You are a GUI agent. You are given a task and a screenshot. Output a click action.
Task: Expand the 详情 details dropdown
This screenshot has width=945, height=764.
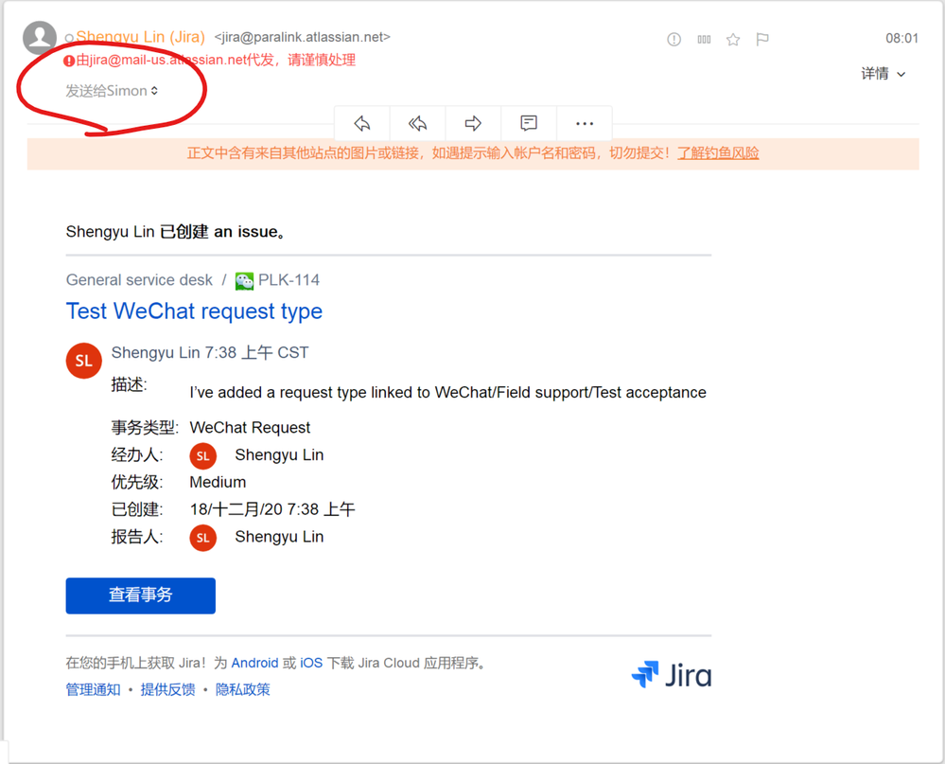pyautogui.click(x=884, y=74)
